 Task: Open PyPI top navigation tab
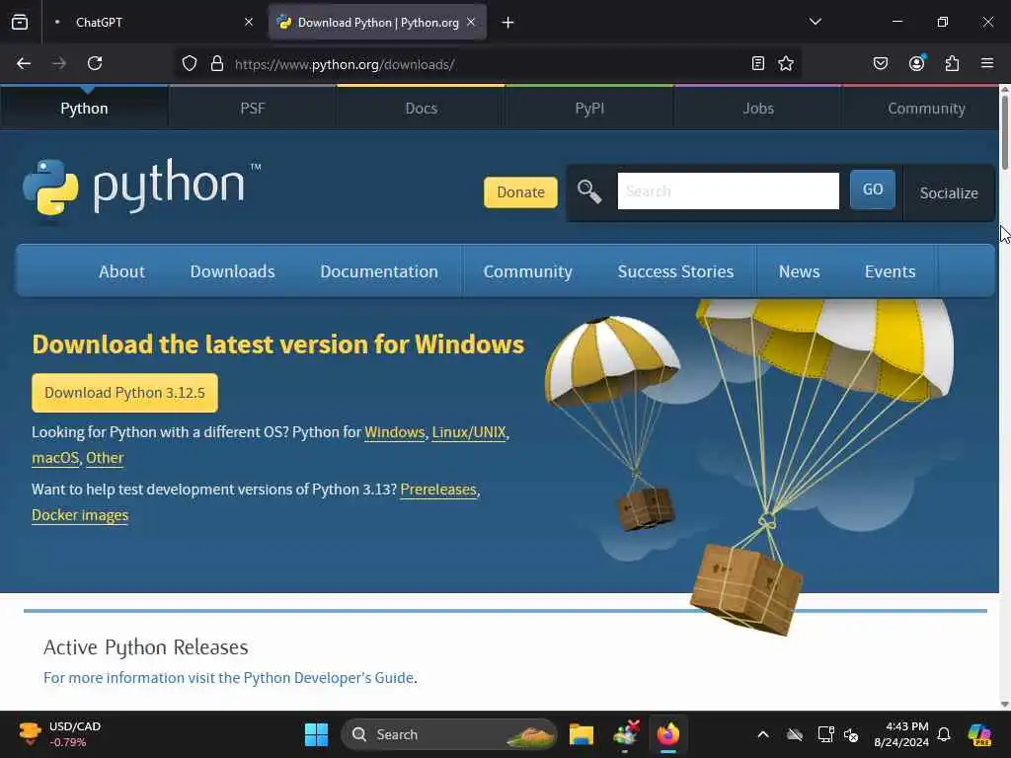coord(589,109)
